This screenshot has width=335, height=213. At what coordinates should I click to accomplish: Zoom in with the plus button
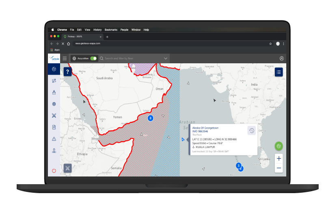(x=279, y=159)
